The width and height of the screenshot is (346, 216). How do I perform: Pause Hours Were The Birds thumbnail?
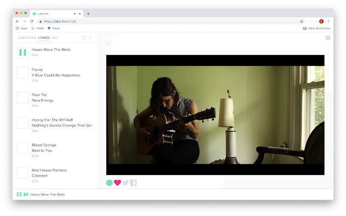pyautogui.click(x=23, y=52)
